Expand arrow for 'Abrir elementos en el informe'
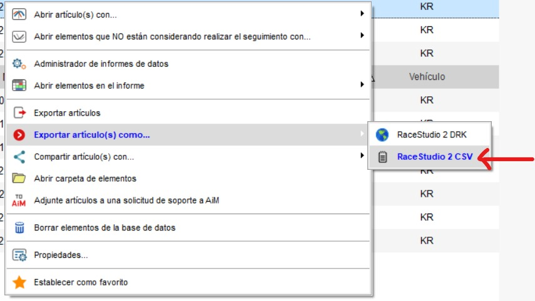The height and width of the screenshot is (301, 535). tap(362, 84)
